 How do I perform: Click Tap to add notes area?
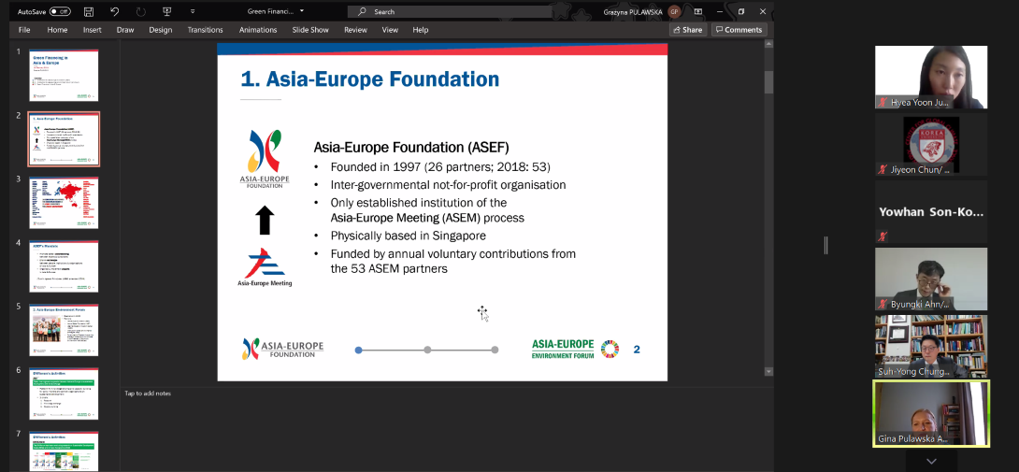click(x=148, y=393)
